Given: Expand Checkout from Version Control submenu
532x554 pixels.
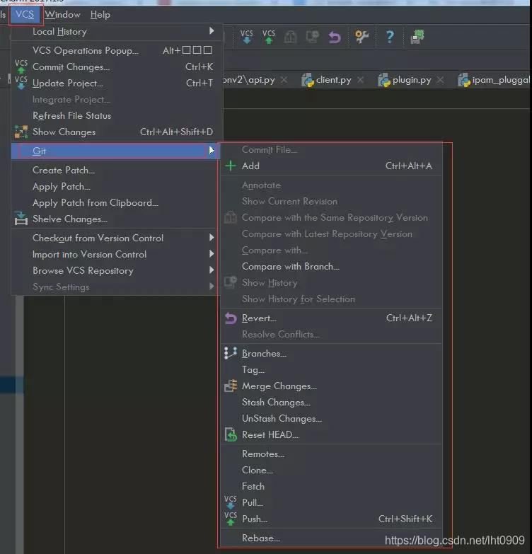Looking at the screenshot, I should coord(115,238).
